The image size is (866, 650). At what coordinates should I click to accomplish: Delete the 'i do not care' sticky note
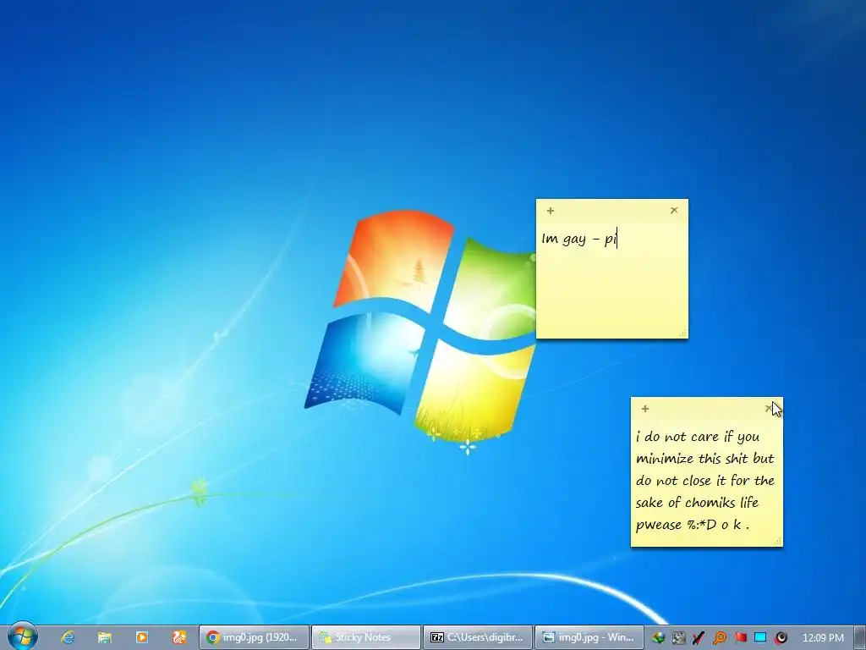coord(768,409)
